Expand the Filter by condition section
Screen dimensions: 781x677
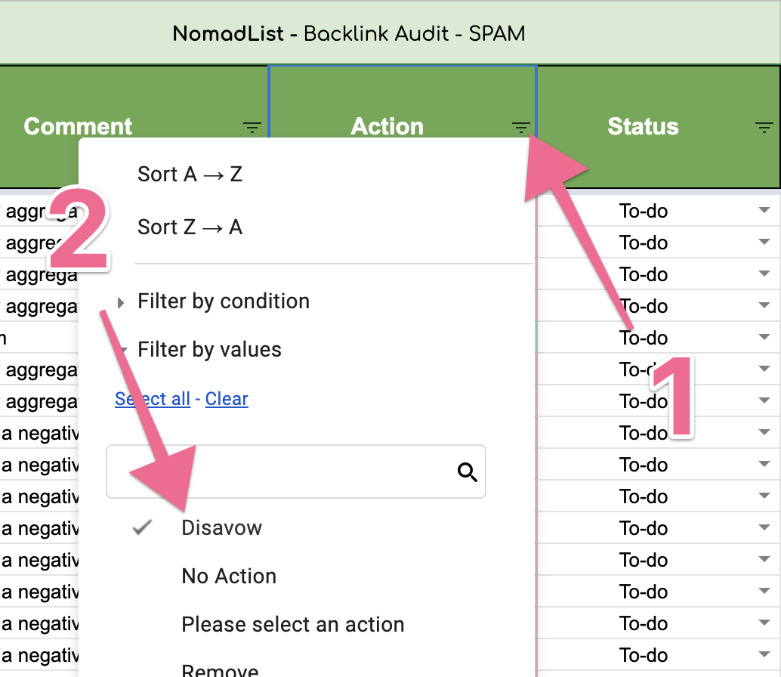(223, 301)
